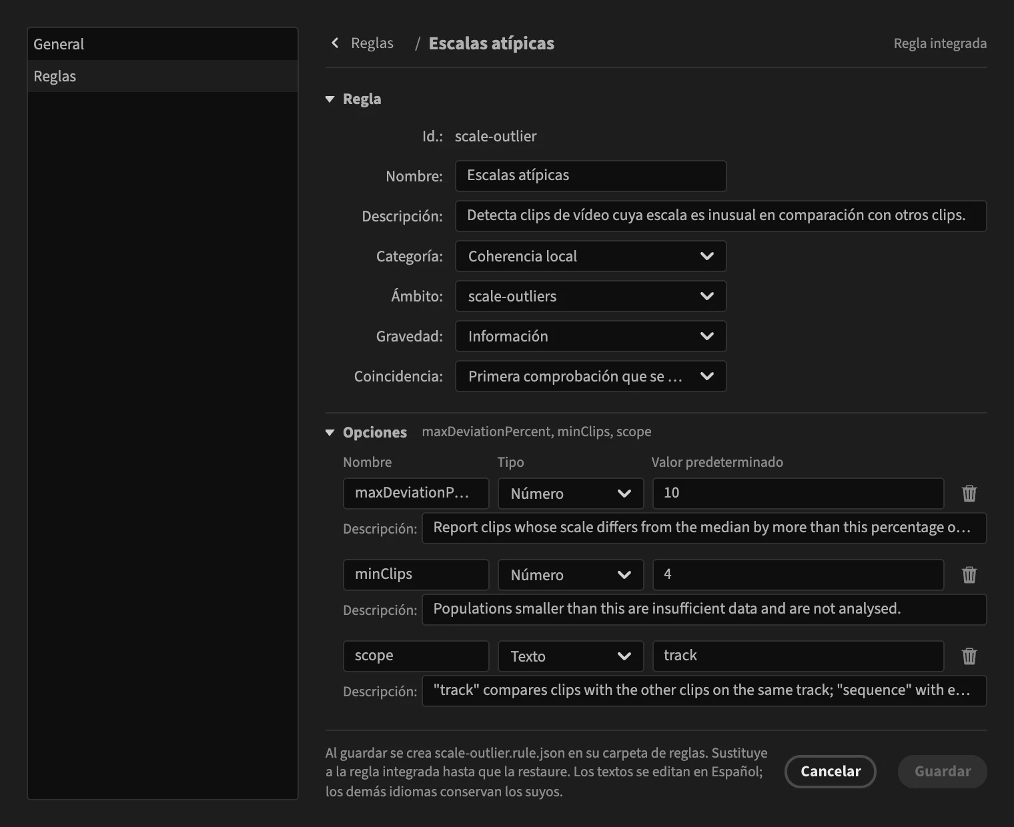The image size is (1014, 827).
Task: Edit the minClips option name field
Action: (416, 575)
